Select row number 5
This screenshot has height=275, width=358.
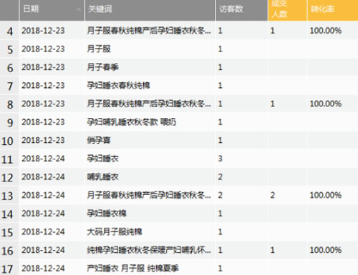(x=9, y=49)
